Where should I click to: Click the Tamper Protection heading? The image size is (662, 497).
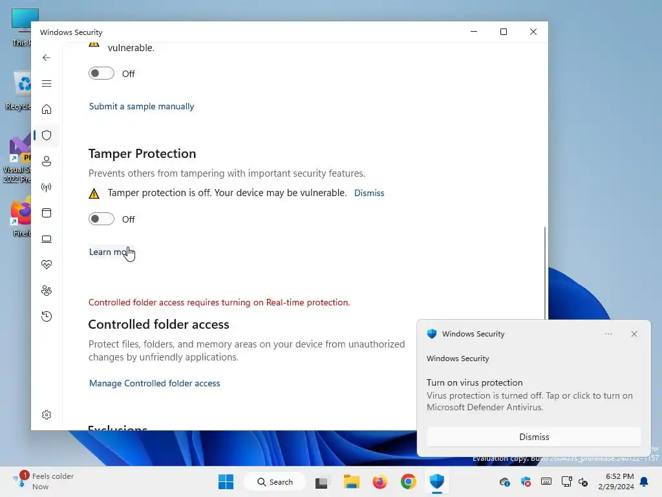tap(142, 153)
